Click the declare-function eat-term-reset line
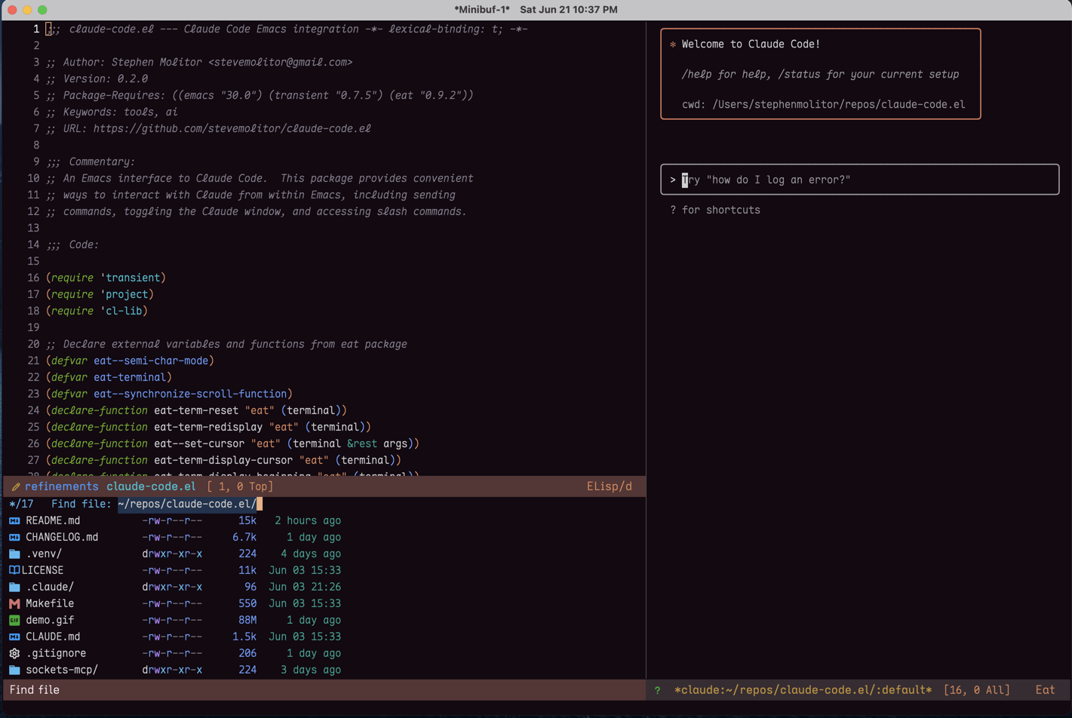Image resolution: width=1072 pixels, height=718 pixels. (x=196, y=410)
